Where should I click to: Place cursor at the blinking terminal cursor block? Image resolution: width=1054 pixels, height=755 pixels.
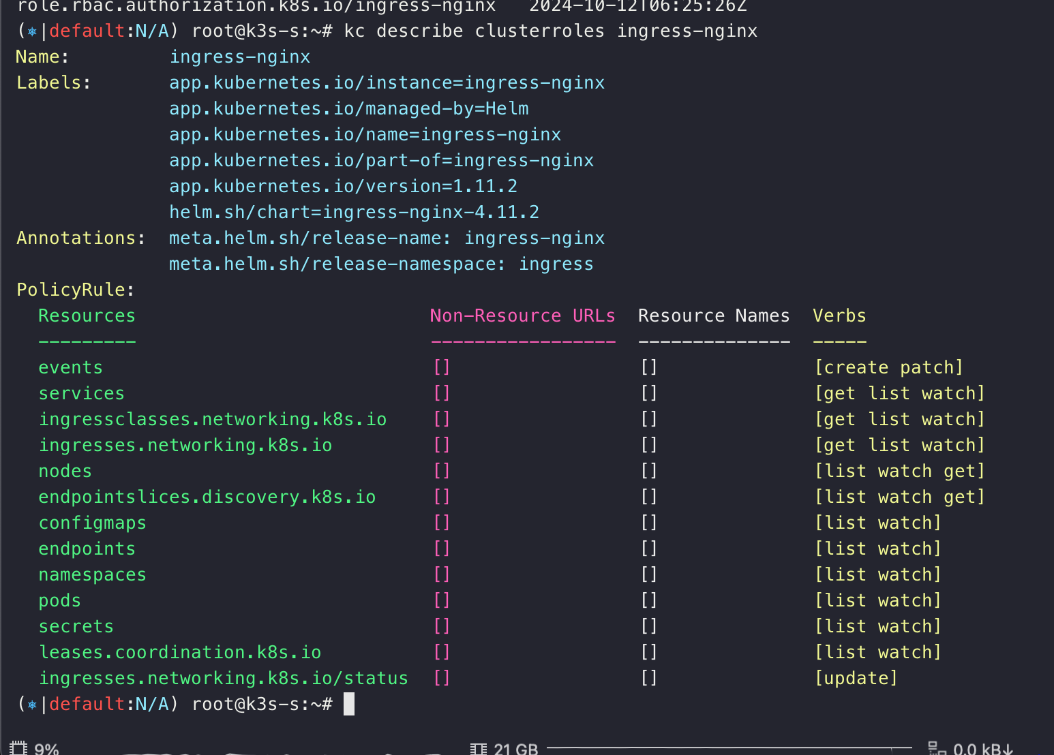pos(349,704)
